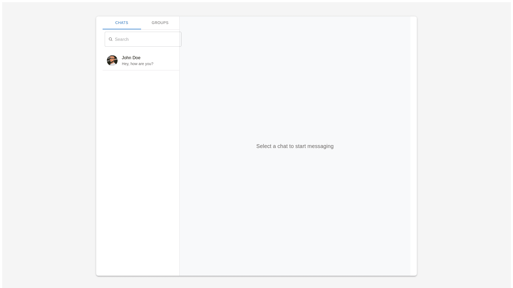Click the white strip at the card's right edge
This screenshot has width=513, height=288.
tap(414, 146)
